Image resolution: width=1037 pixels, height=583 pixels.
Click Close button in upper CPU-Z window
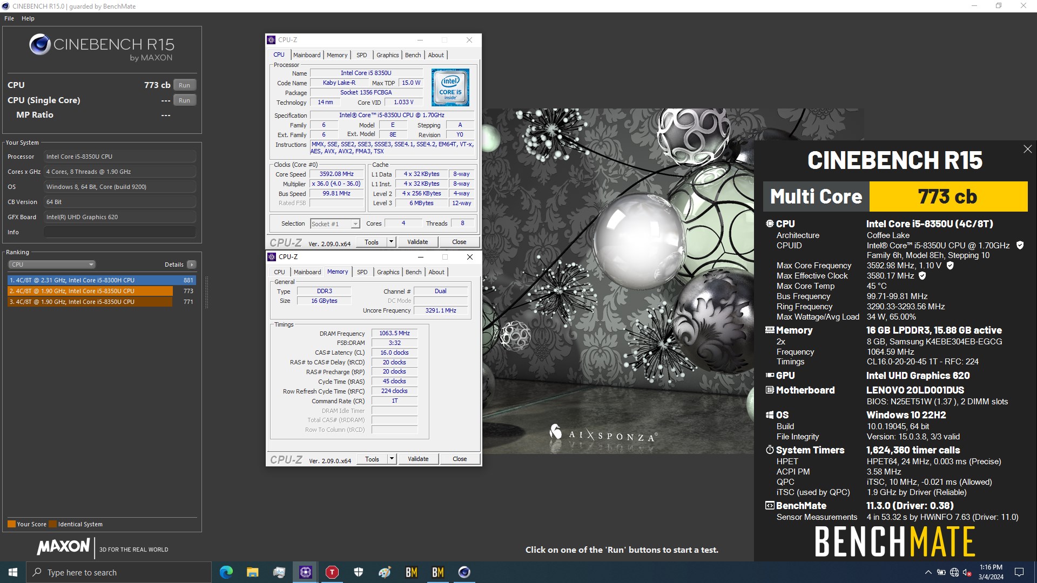pos(459,242)
